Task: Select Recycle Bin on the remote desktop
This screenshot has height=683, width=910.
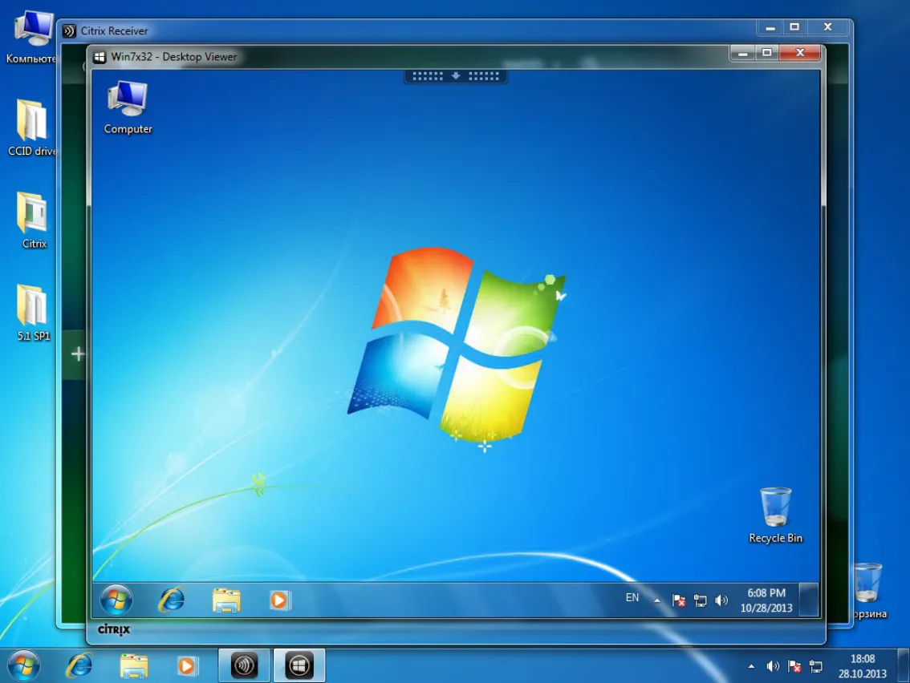Action: (x=775, y=515)
